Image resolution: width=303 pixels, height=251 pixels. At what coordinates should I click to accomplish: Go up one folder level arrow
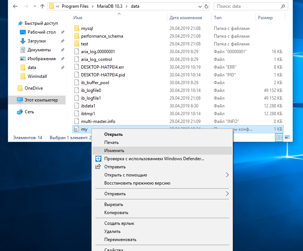point(42,6)
